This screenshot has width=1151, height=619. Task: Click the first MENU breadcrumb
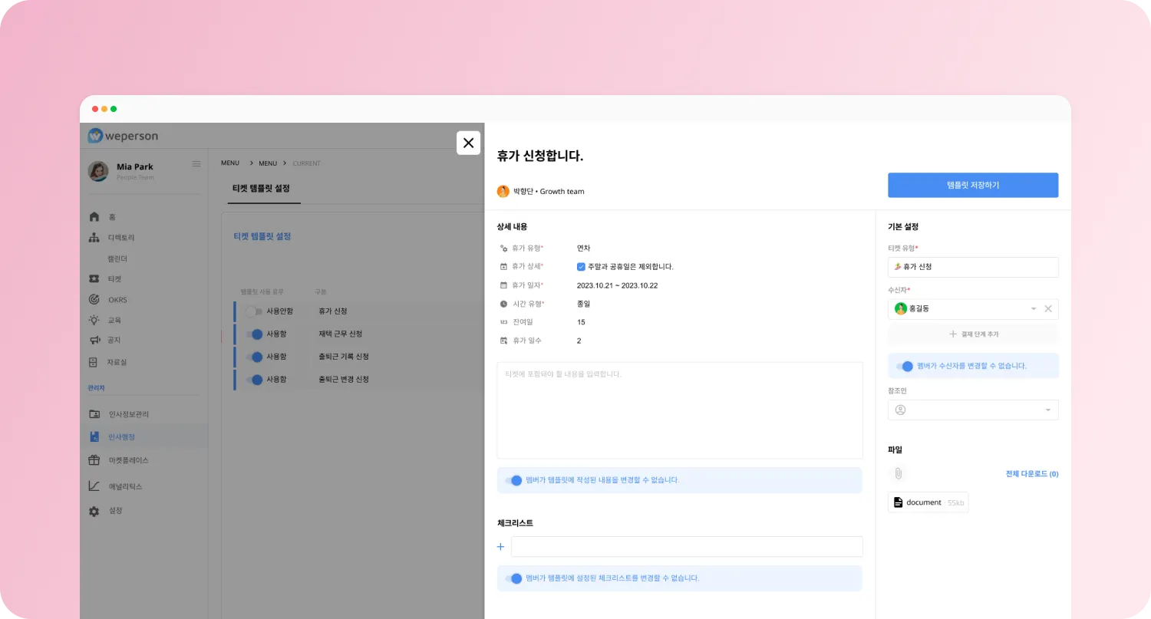tap(230, 163)
